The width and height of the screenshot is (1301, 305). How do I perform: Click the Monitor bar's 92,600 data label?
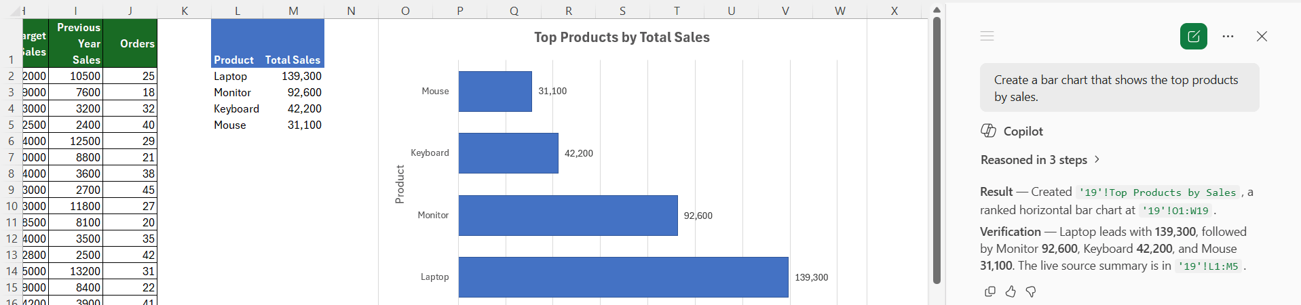[698, 216]
